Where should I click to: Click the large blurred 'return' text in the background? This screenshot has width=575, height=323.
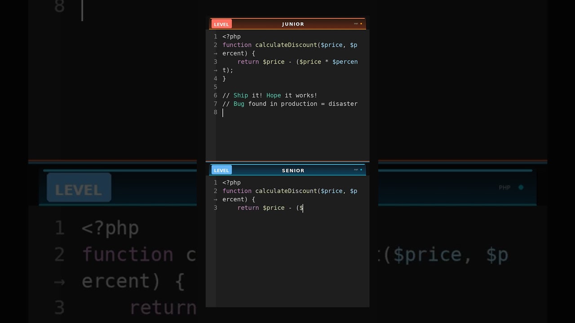pyautogui.click(x=163, y=308)
